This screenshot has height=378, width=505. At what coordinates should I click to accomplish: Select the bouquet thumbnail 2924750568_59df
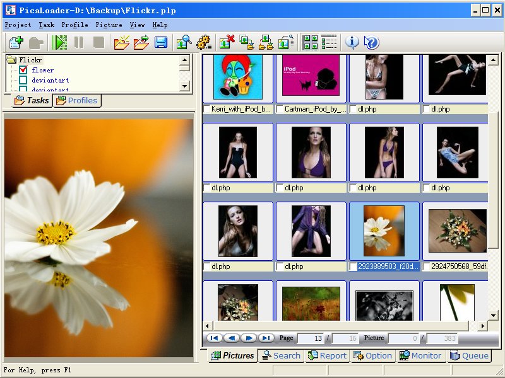(457, 231)
